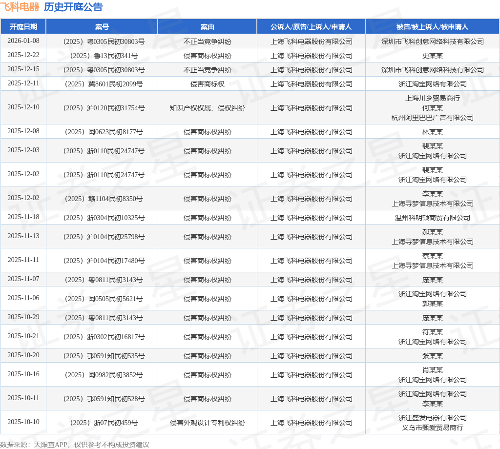Screen dimensions: 500x449
Task: Click the date 2025-11-07
Action: click(23, 279)
